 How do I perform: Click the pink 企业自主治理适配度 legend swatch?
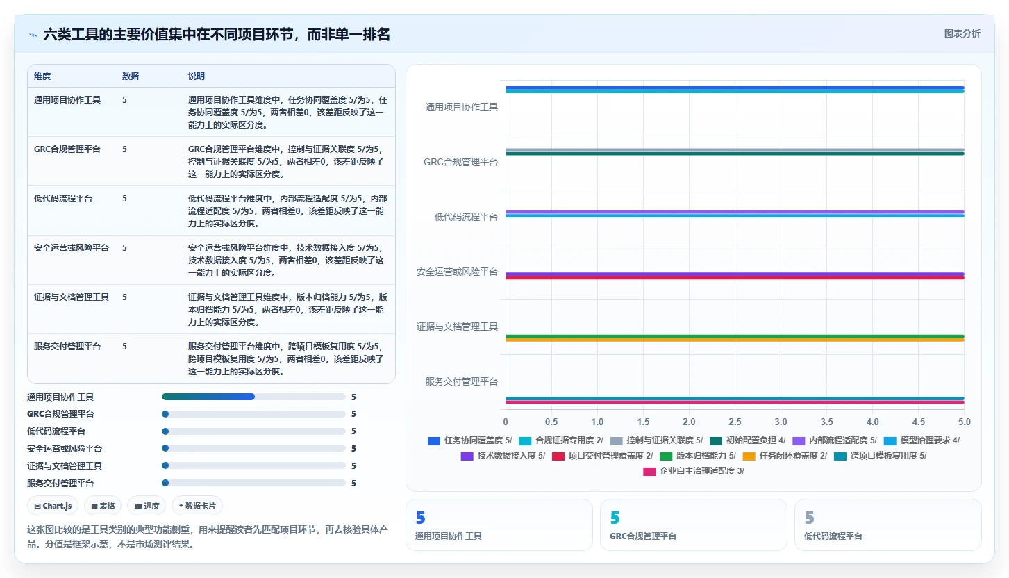point(649,471)
